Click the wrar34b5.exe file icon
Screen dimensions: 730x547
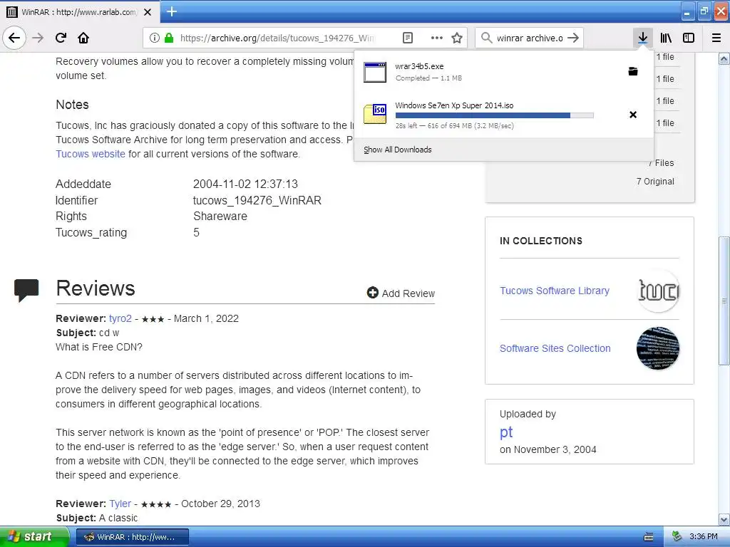[375, 72]
